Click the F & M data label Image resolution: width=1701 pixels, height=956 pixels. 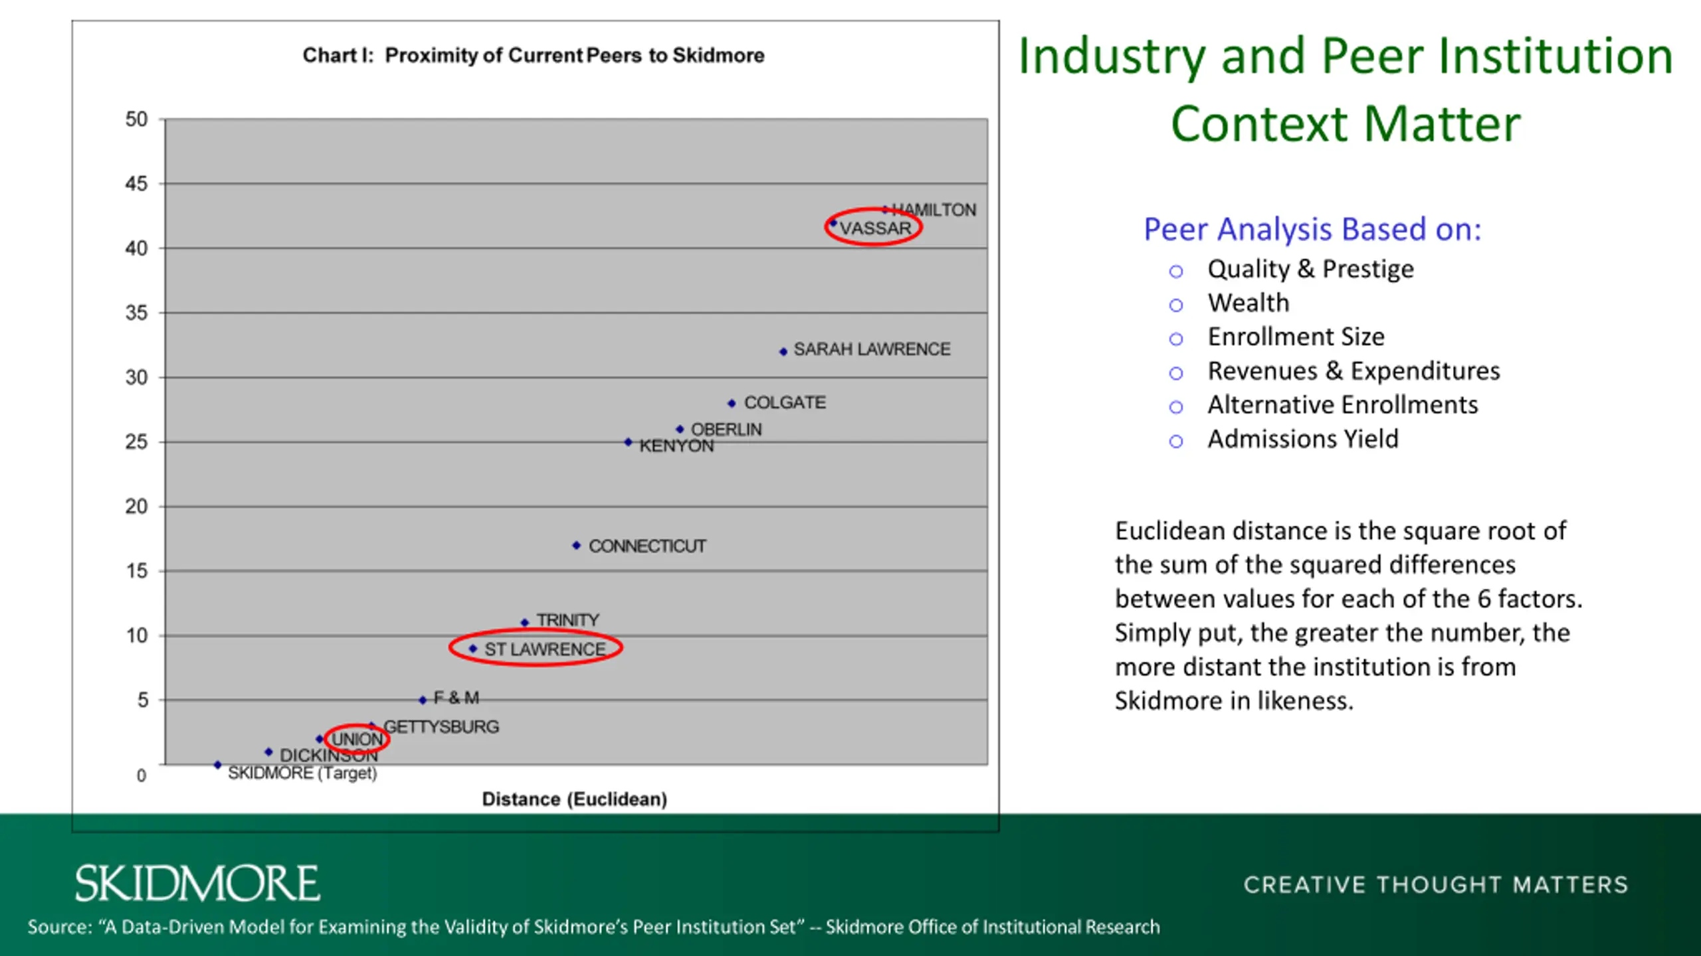tap(456, 698)
